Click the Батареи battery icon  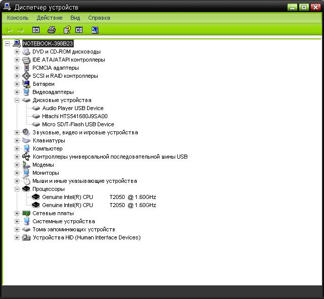tap(26, 84)
